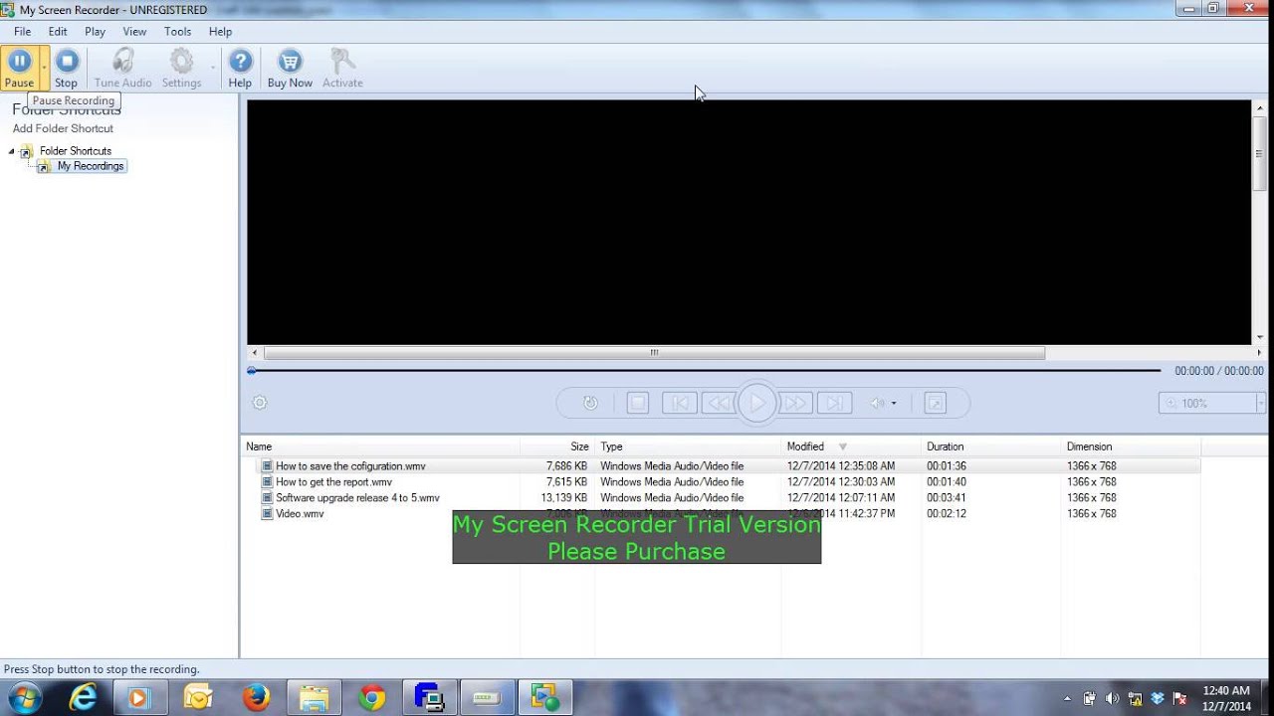Open the Edit menu
This screenshot has width=1274, height=716.
click(58, 32)
